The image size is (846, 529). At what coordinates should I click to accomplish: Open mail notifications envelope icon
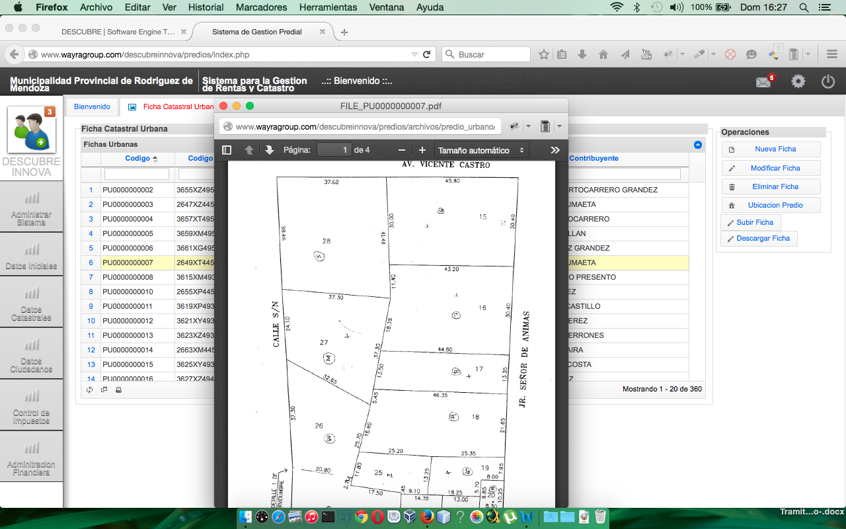tap(765, 81)
